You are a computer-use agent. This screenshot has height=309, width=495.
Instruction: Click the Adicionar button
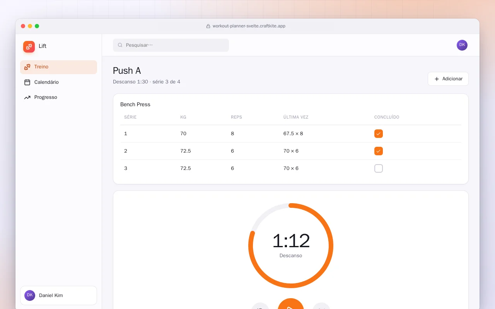(448, 79)
